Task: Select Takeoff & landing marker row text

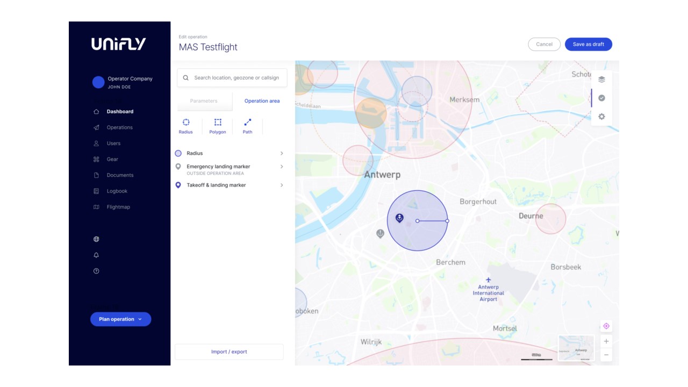Action: pos(216,185)
